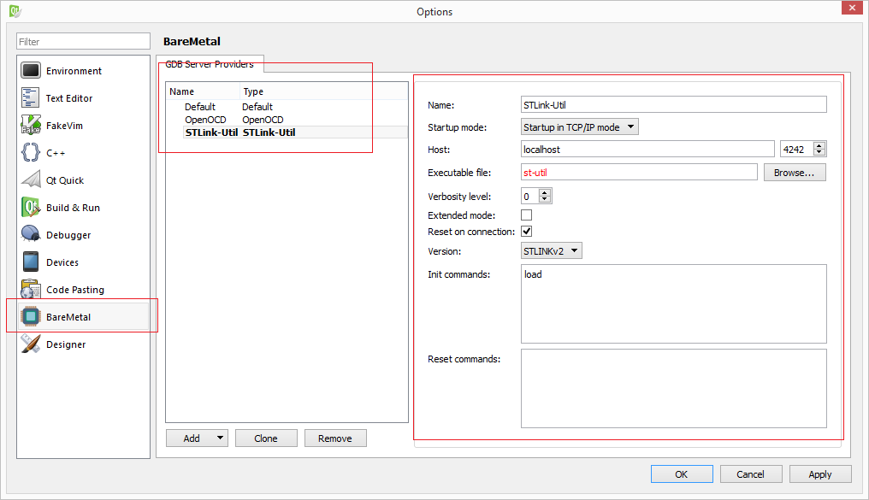Increase the Verbosity level stepper

tap(545, 192)
